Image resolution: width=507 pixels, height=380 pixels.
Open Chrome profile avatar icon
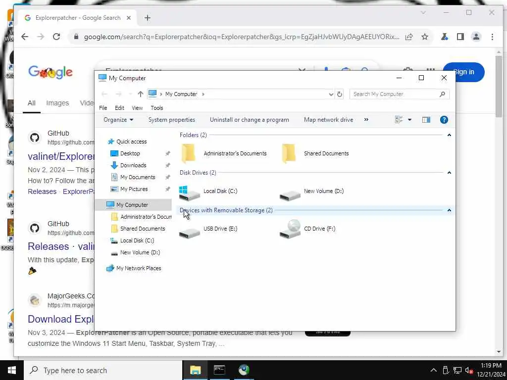[476, 37]
